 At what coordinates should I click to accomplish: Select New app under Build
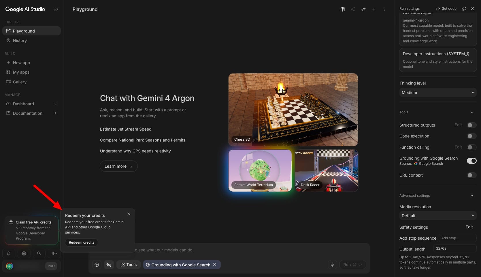[31, 63]
